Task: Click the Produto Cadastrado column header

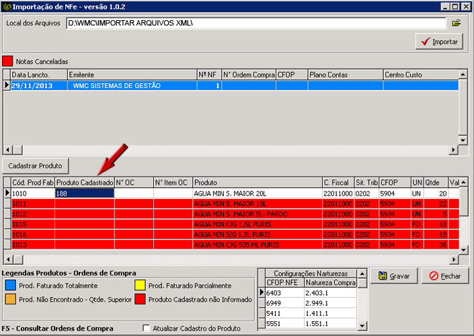Action: coord(84,182)
